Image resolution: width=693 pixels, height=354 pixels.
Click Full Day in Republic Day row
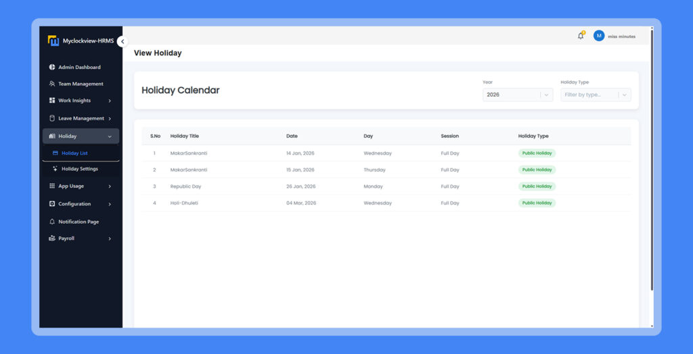pos(450,186)
